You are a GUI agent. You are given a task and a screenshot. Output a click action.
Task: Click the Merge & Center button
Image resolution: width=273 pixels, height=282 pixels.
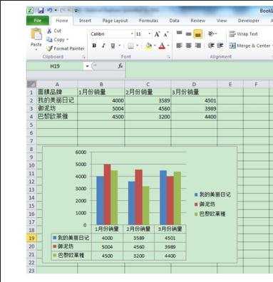coord(250,46)
